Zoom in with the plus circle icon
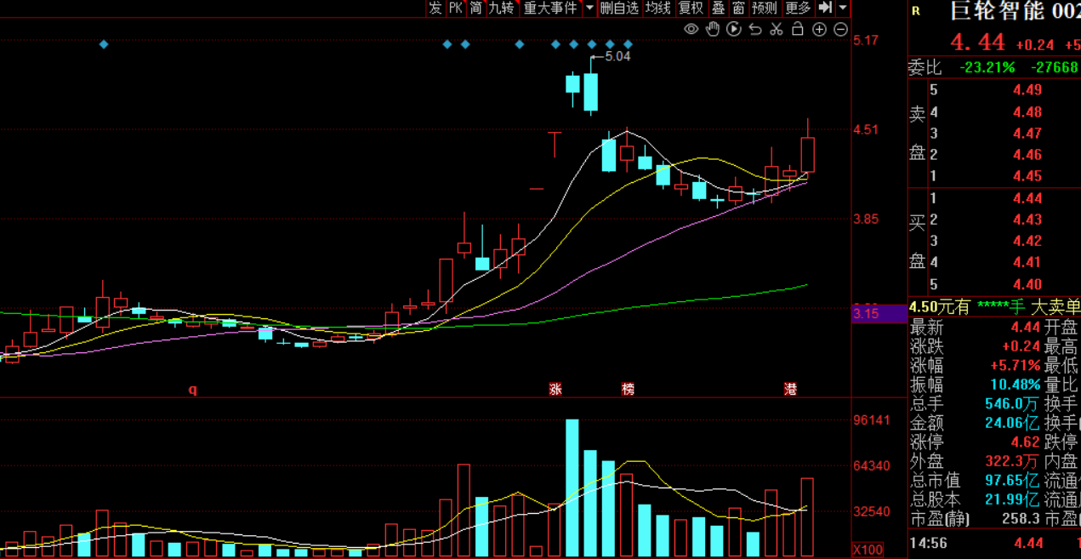 [x=819, y=29]
